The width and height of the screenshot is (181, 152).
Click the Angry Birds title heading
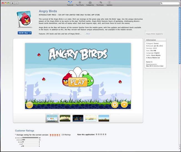(x=48, y=11)
